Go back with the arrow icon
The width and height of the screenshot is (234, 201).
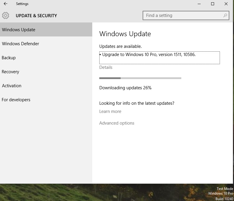click(6, 4)
